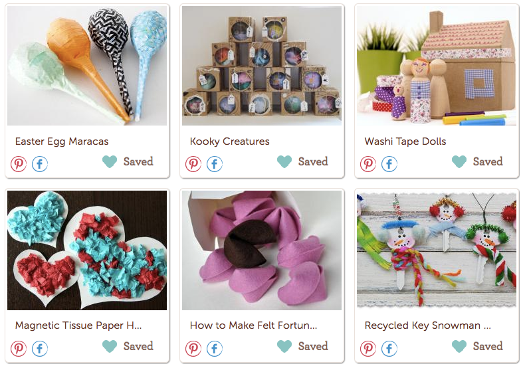This screenshot has width=525, height=368.
Task: Open the Washi Tape Dolls title link
Action: coord(405,141)
